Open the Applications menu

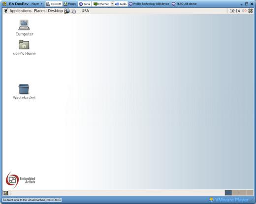pyautogui.click(x=20, y=11)
